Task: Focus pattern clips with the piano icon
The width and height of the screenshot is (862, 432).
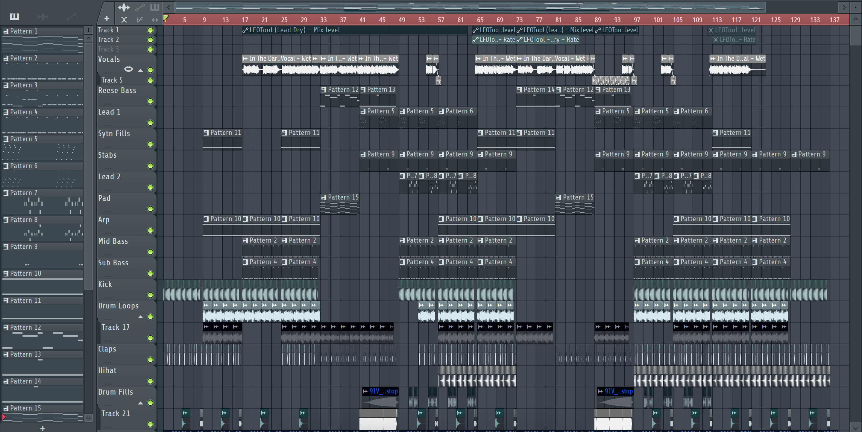Action: 155,7
